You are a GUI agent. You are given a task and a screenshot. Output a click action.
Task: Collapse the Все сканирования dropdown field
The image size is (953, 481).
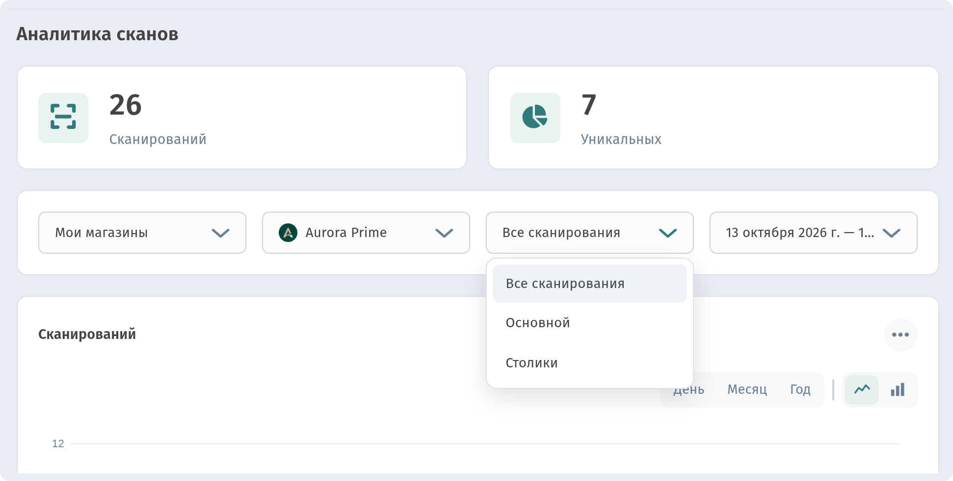point(589,233)
